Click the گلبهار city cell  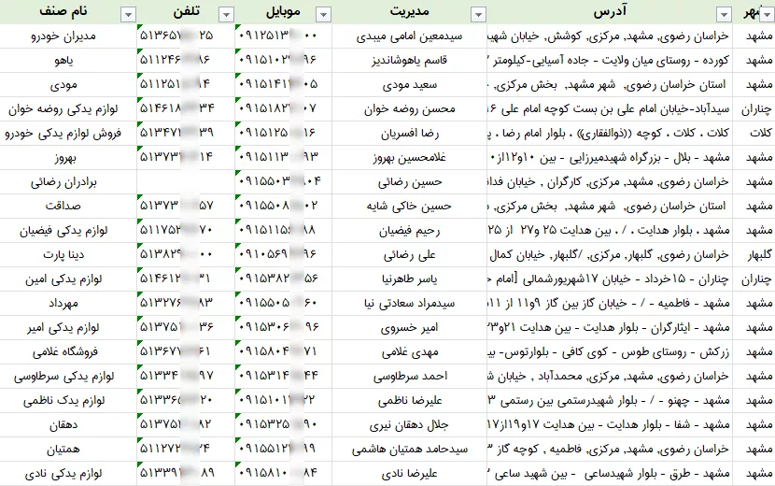coord(754,254)
